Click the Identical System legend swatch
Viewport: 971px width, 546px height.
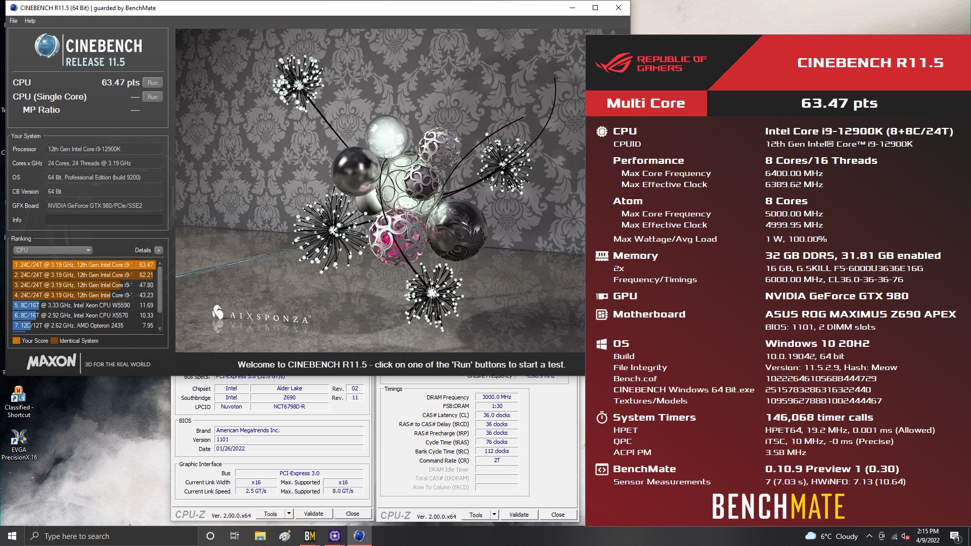coord(55,341)
